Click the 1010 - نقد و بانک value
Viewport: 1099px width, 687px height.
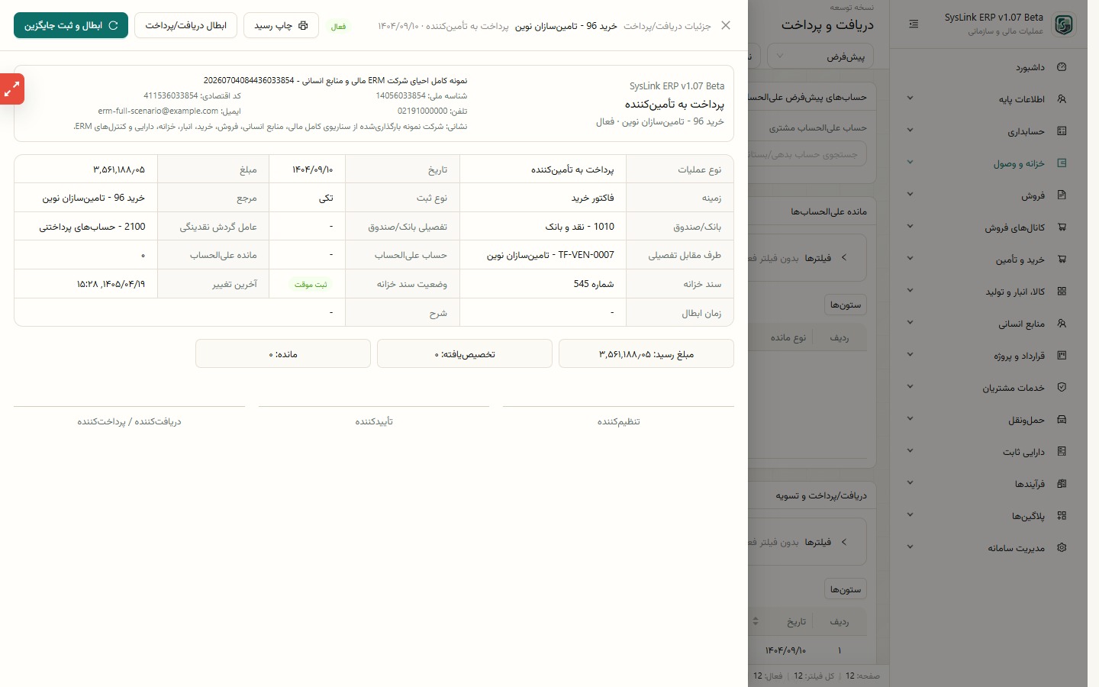coord(580,227)
